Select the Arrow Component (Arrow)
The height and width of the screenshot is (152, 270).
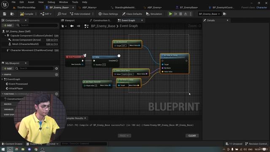click(27, 40)
